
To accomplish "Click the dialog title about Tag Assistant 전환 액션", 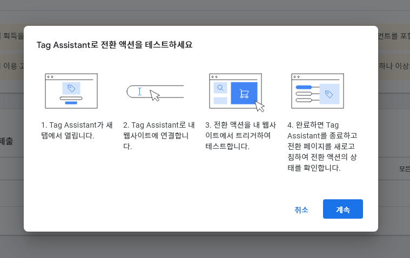I will 115,45.
